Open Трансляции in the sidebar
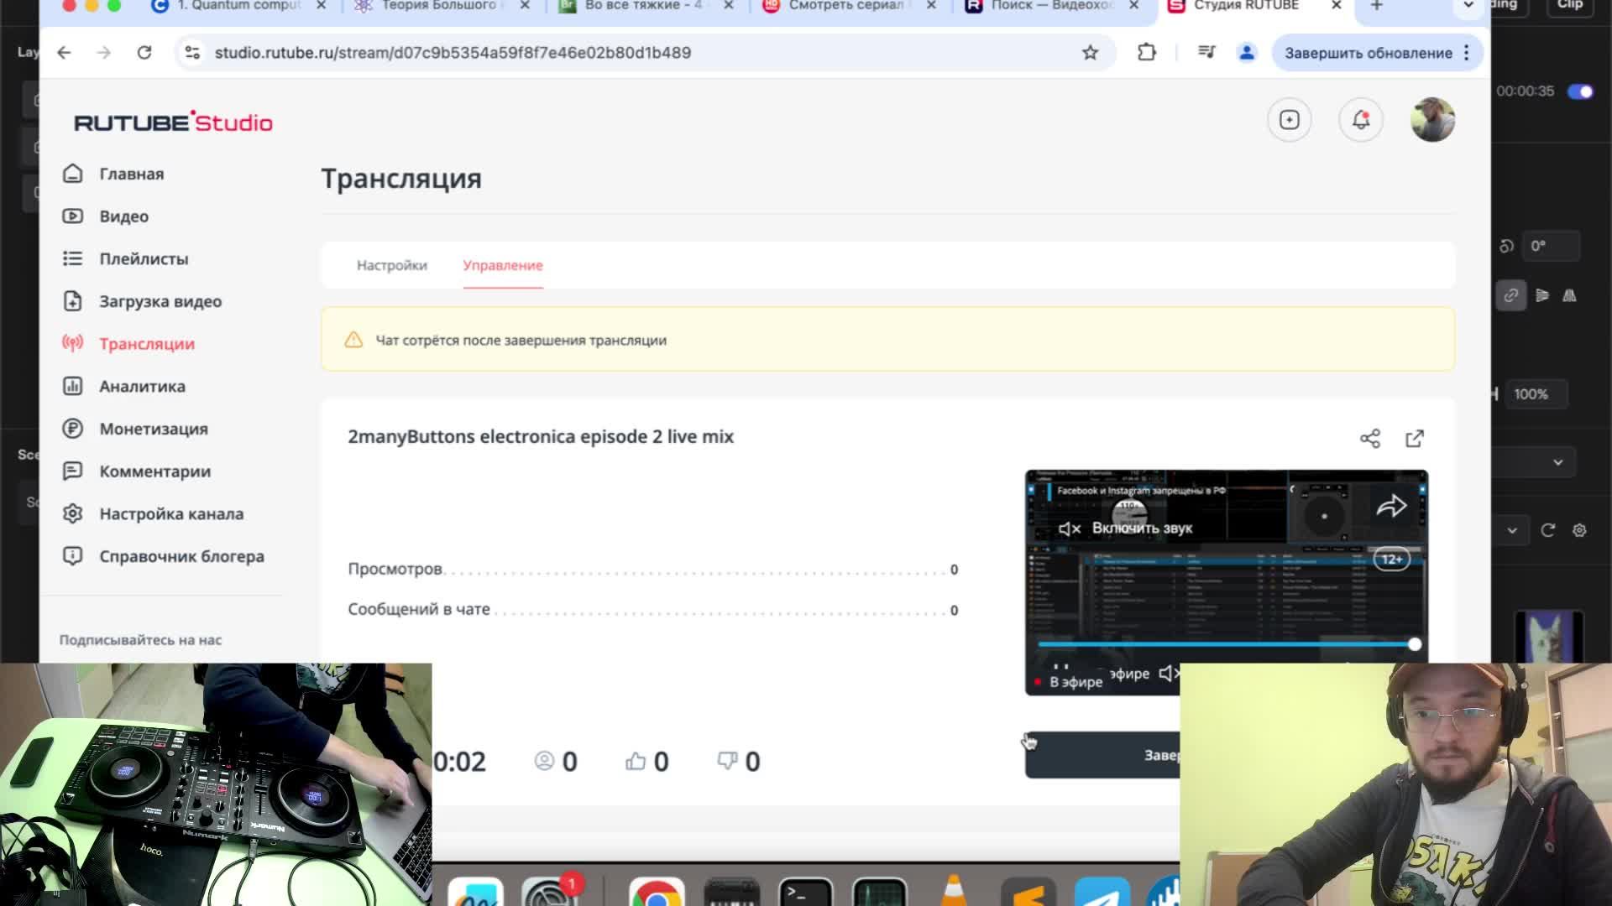This screenshot has height=906, width=1612. pyautogui.click(x=146, y=344)
